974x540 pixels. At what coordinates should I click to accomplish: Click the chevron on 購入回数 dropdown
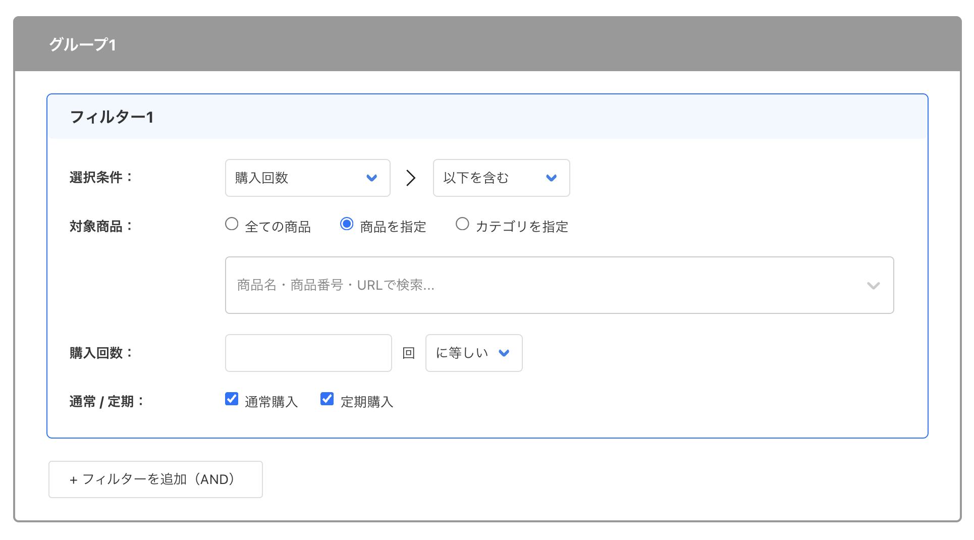click(372, 178)
